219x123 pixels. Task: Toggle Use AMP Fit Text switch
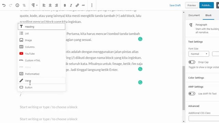[192, 94]
